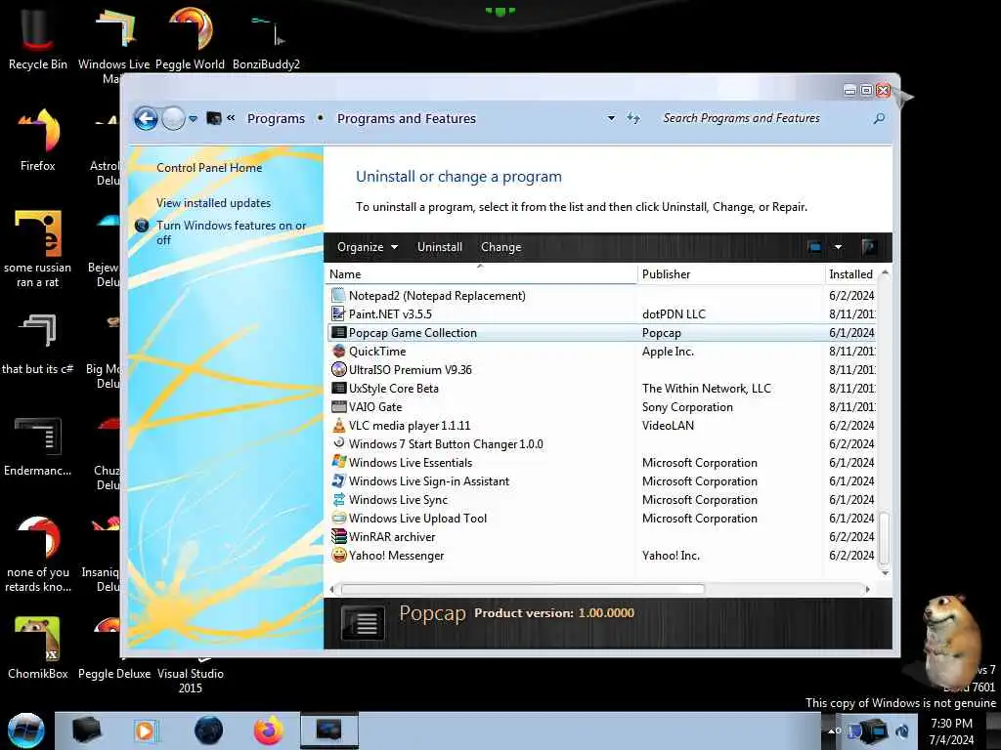Viewport: 1001px width, 750px height.
Task: Click the scroll right arrow of the list
Action: (x=867, y=589)
